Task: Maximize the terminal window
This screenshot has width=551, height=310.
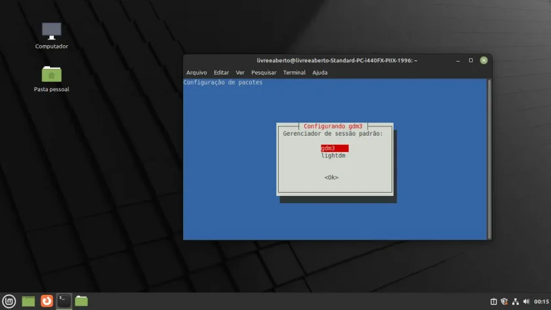Action: (x=471, y=60)
